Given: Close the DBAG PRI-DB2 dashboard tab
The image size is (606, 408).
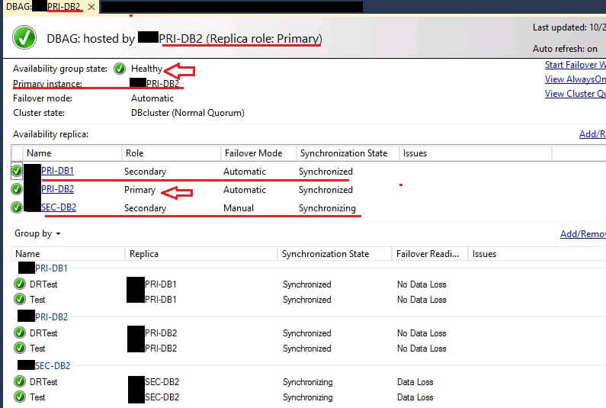Looking at the screenshot, I should [x=91, y=7].
